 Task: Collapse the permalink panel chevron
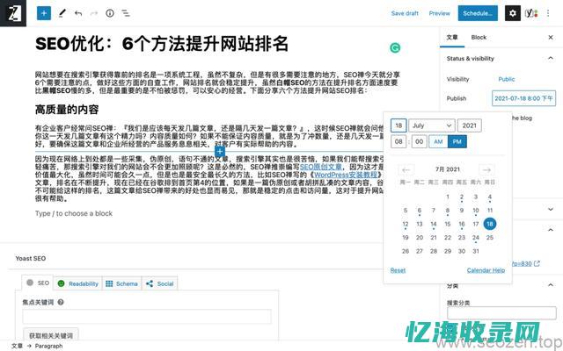pyautogui.click(x=551, y=230)
